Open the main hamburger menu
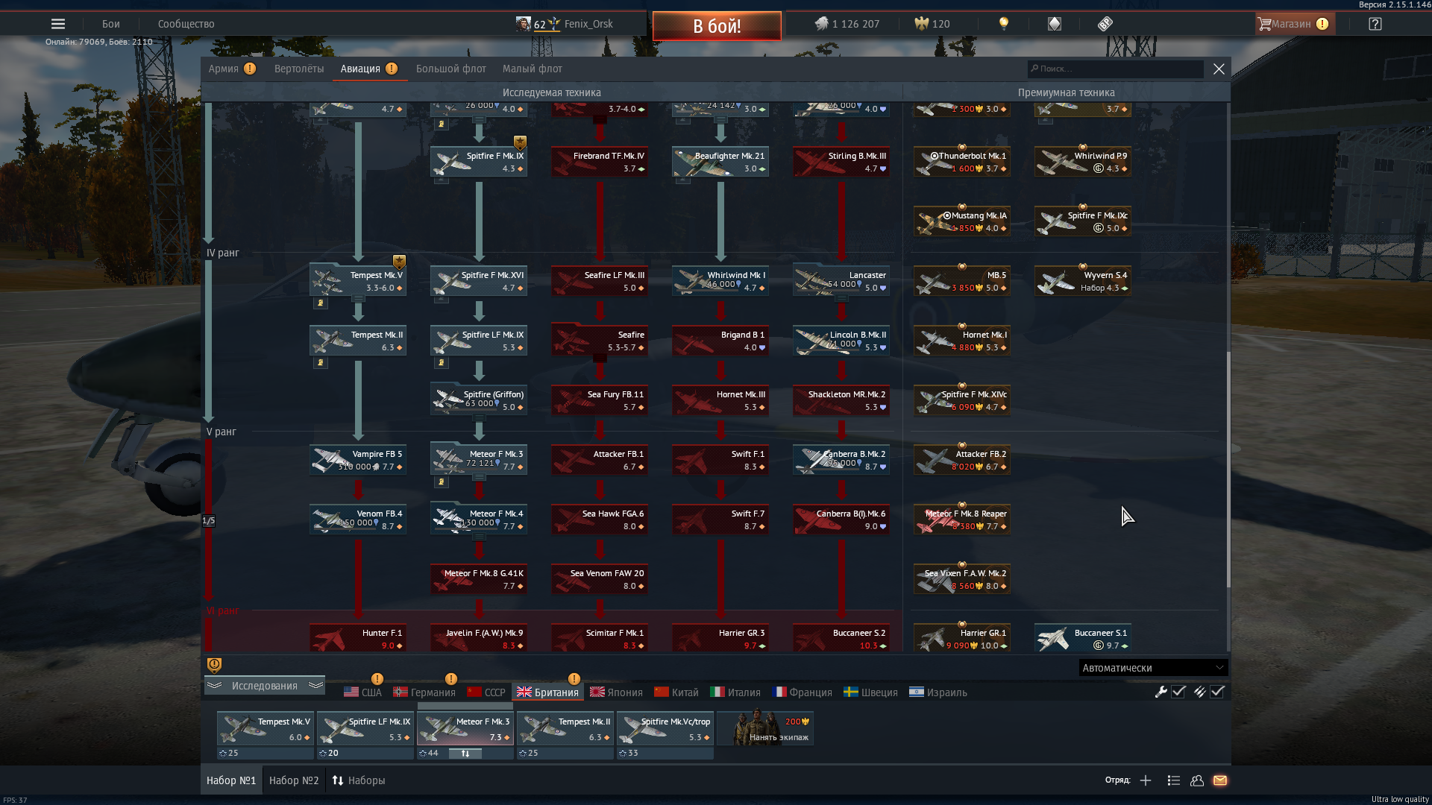This screenshot has height=805, width=1432. 58,24
